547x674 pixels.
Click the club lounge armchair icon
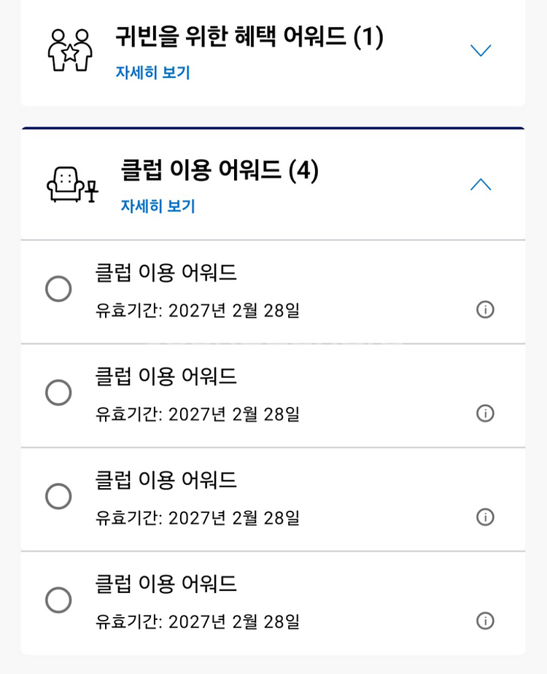71,184
